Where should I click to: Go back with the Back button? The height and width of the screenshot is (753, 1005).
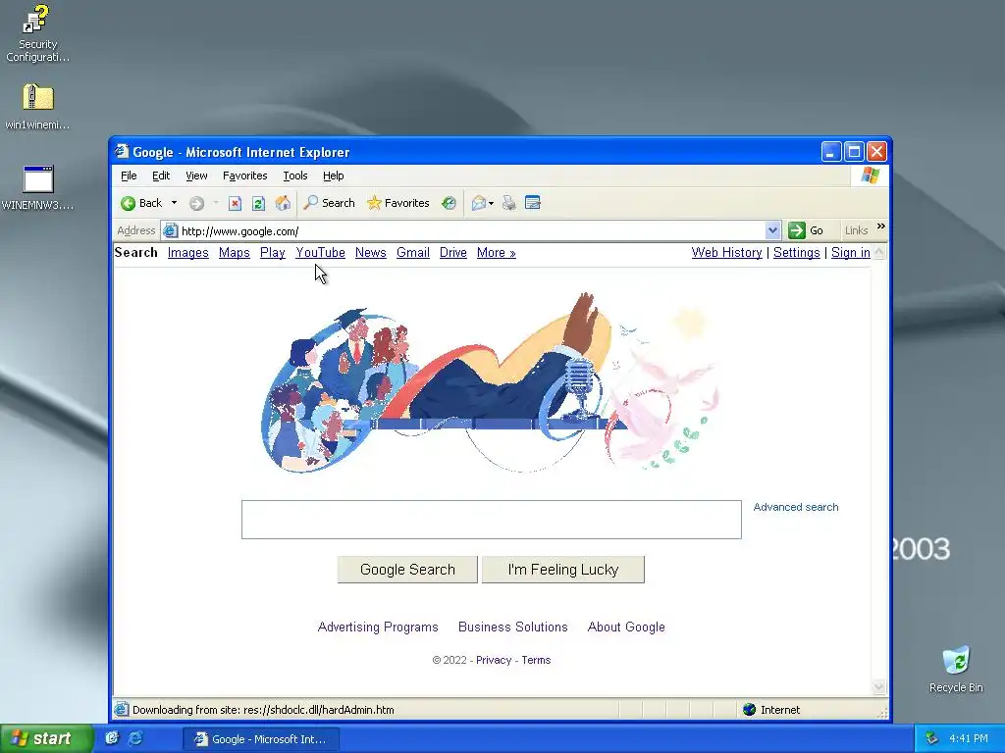tap(141, 203)
